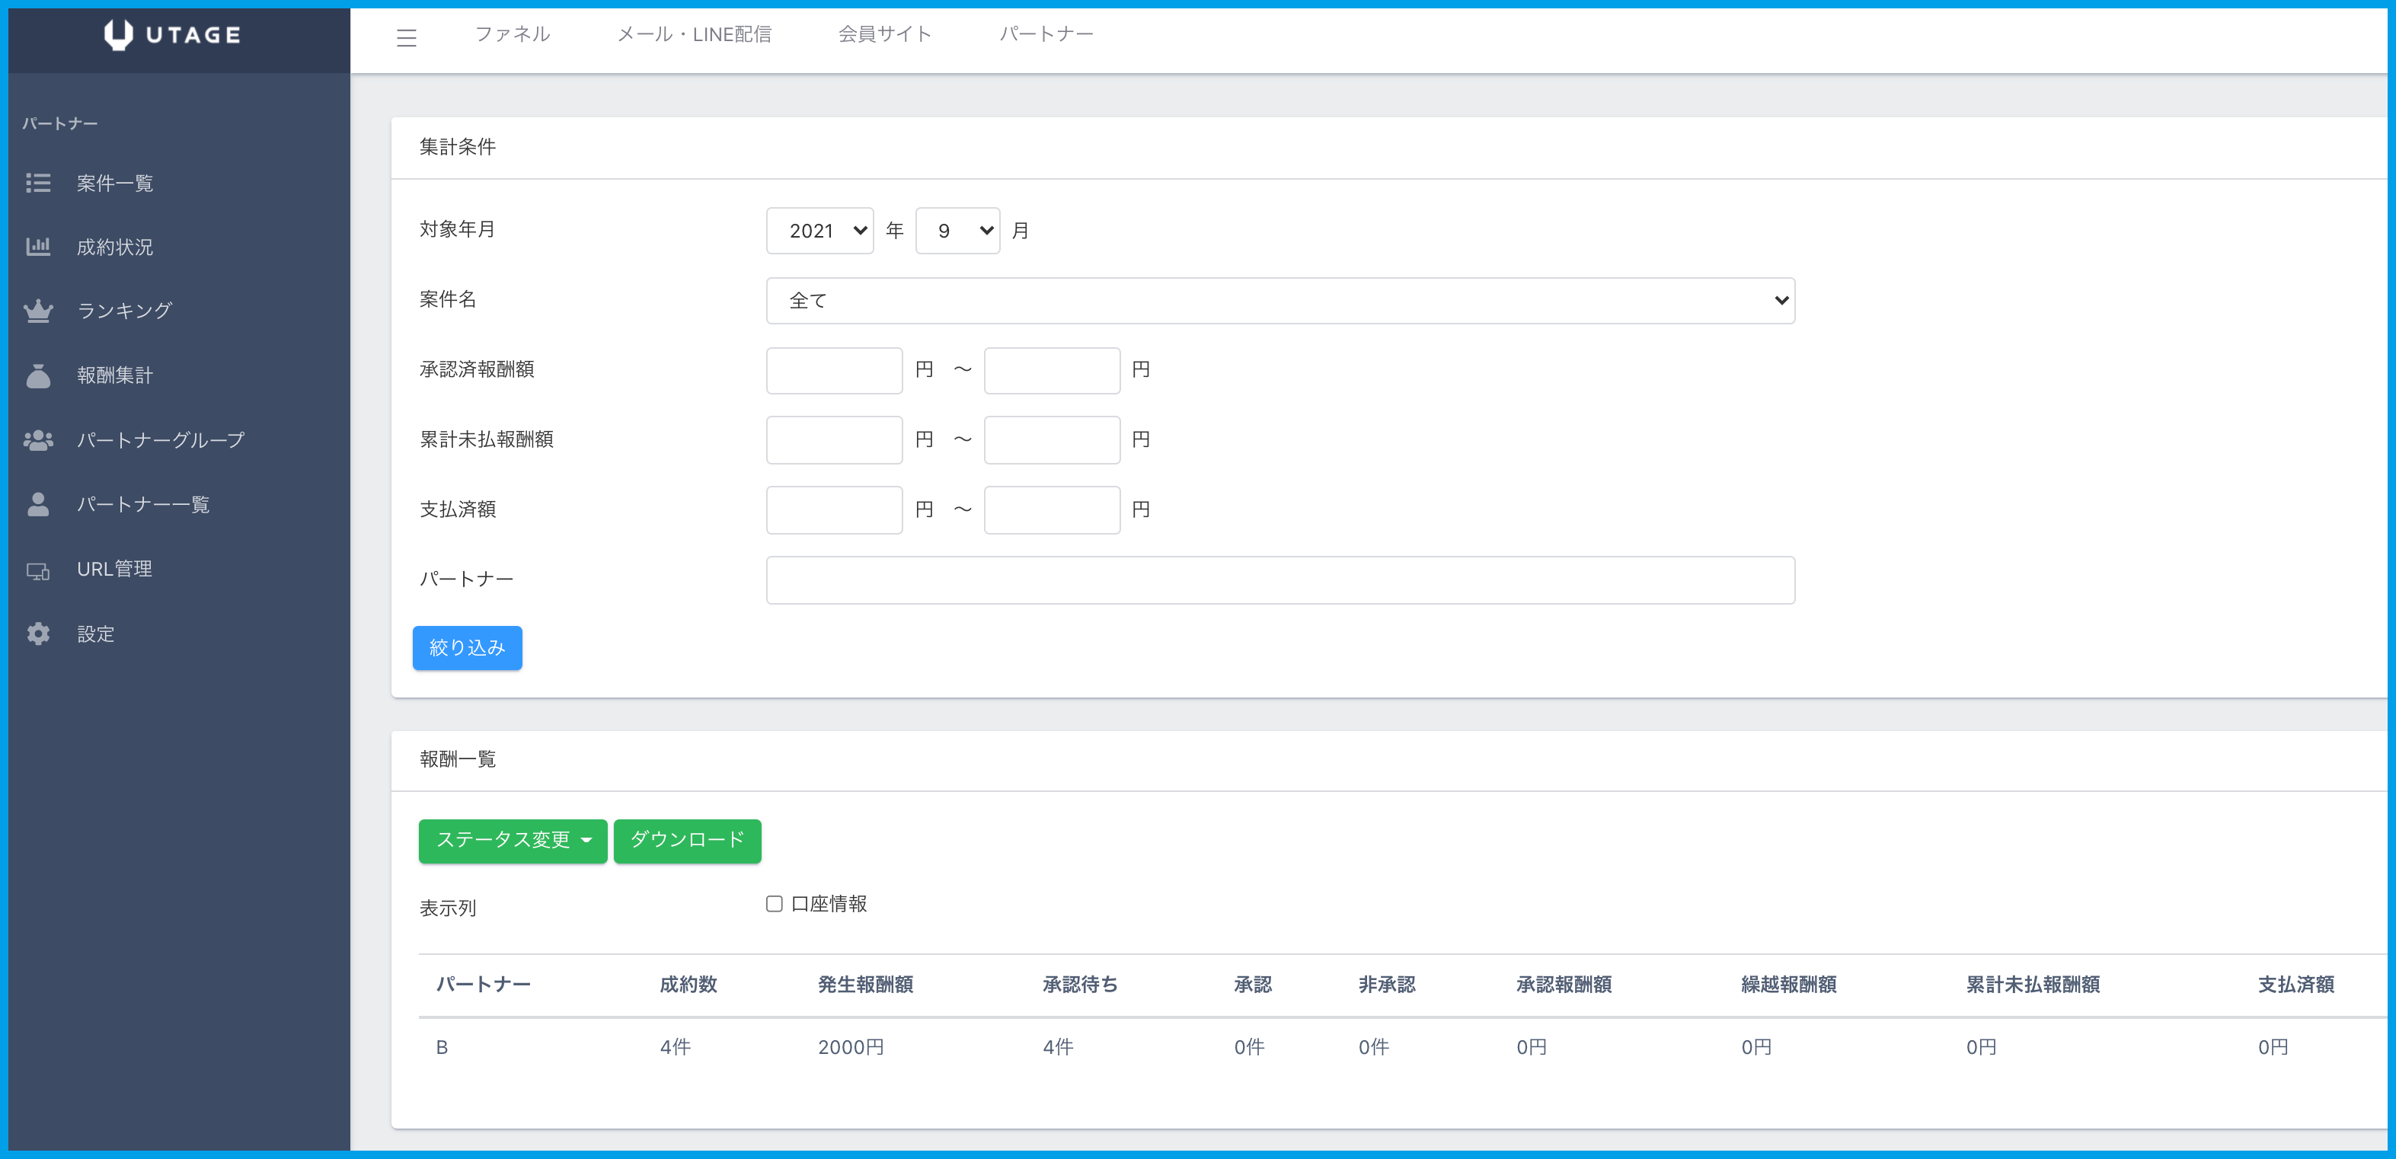Click the 案件一覧 list icon in sidebar
This screenshot has height=1159, width=2396.
coord(38,184)
